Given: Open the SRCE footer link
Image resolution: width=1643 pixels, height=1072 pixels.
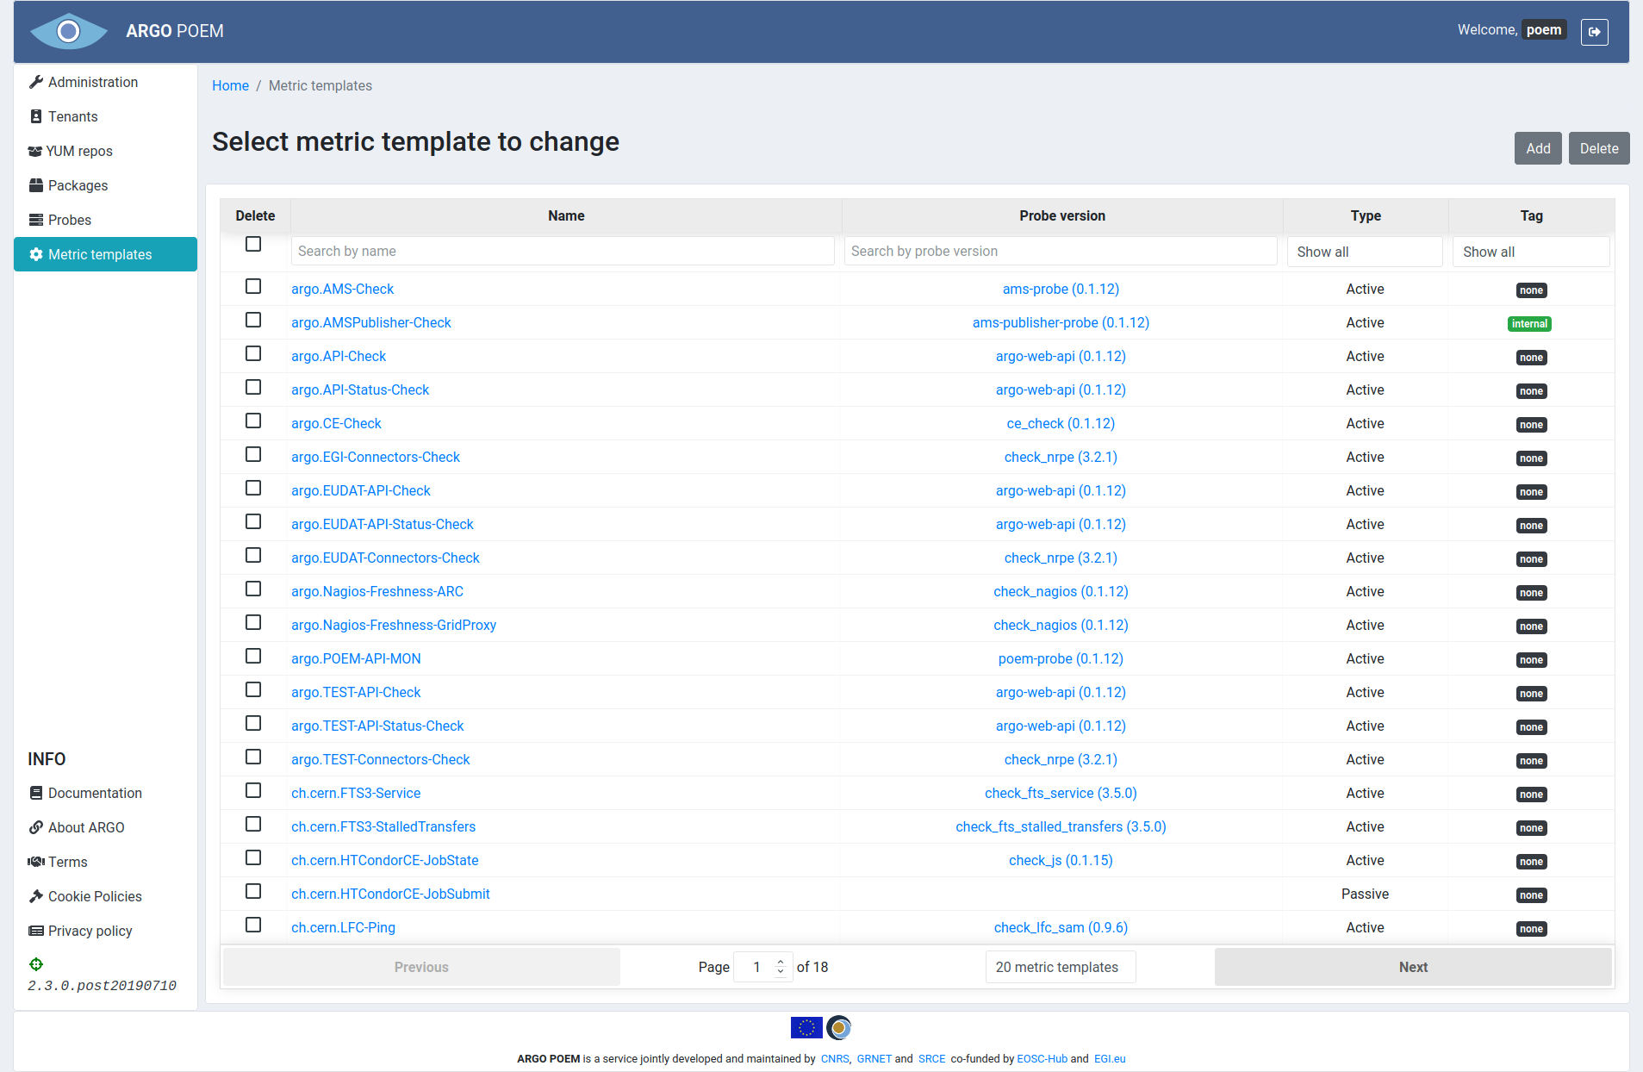Looking at the screenshot, I should tap(931, 1059).
